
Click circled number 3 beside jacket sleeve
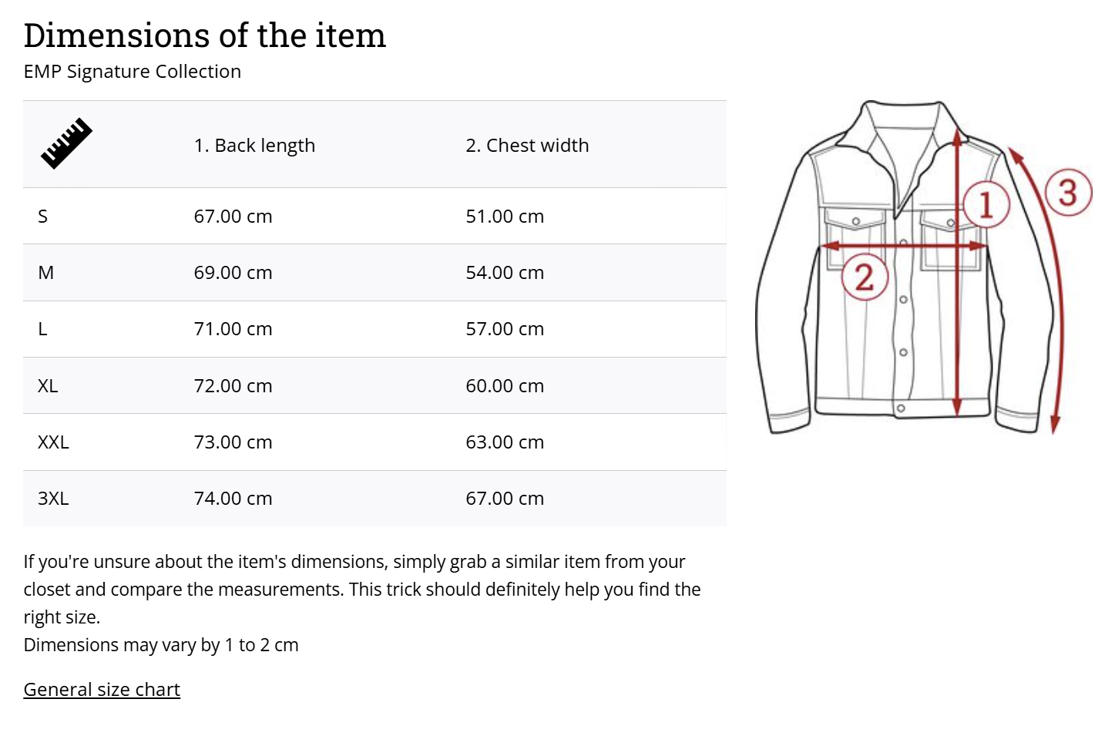[1068, 192]
